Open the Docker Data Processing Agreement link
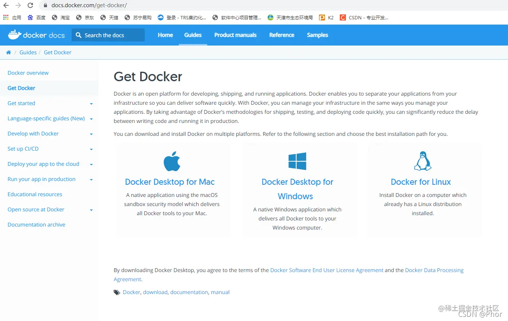This screenshot has width=508, height=321. [x=289, y=275]
